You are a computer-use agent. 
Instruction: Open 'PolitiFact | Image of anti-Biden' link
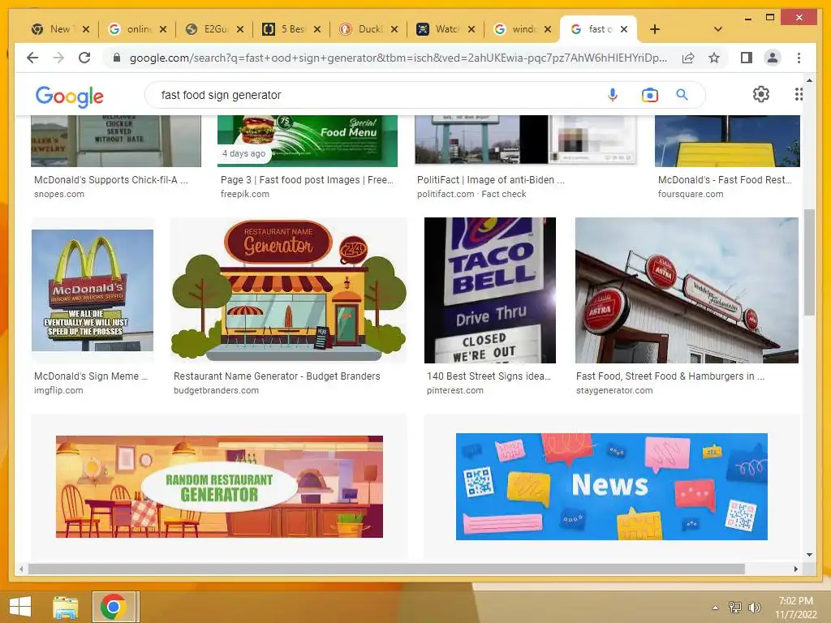pos(491,180)
